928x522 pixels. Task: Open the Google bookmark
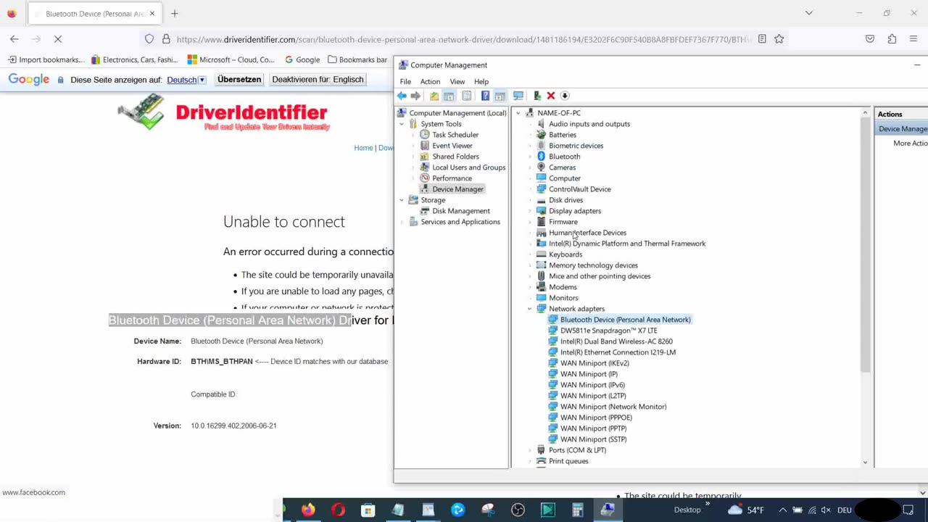pos(302,59)
